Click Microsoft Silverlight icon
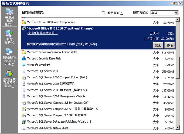Screen dimensions: 184x134 coord(24,65)
